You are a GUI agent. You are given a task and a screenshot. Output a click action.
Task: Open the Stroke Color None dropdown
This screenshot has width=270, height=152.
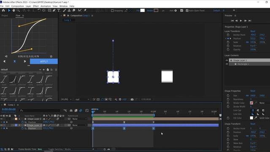(x=264, y=103)
